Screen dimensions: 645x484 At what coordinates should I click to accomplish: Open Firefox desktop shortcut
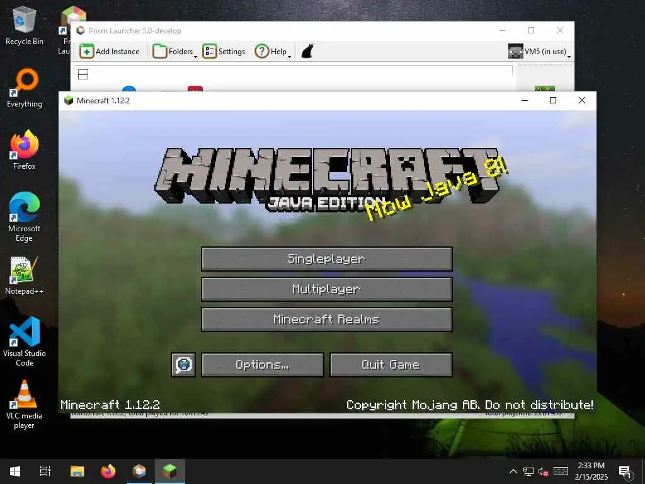25,150
